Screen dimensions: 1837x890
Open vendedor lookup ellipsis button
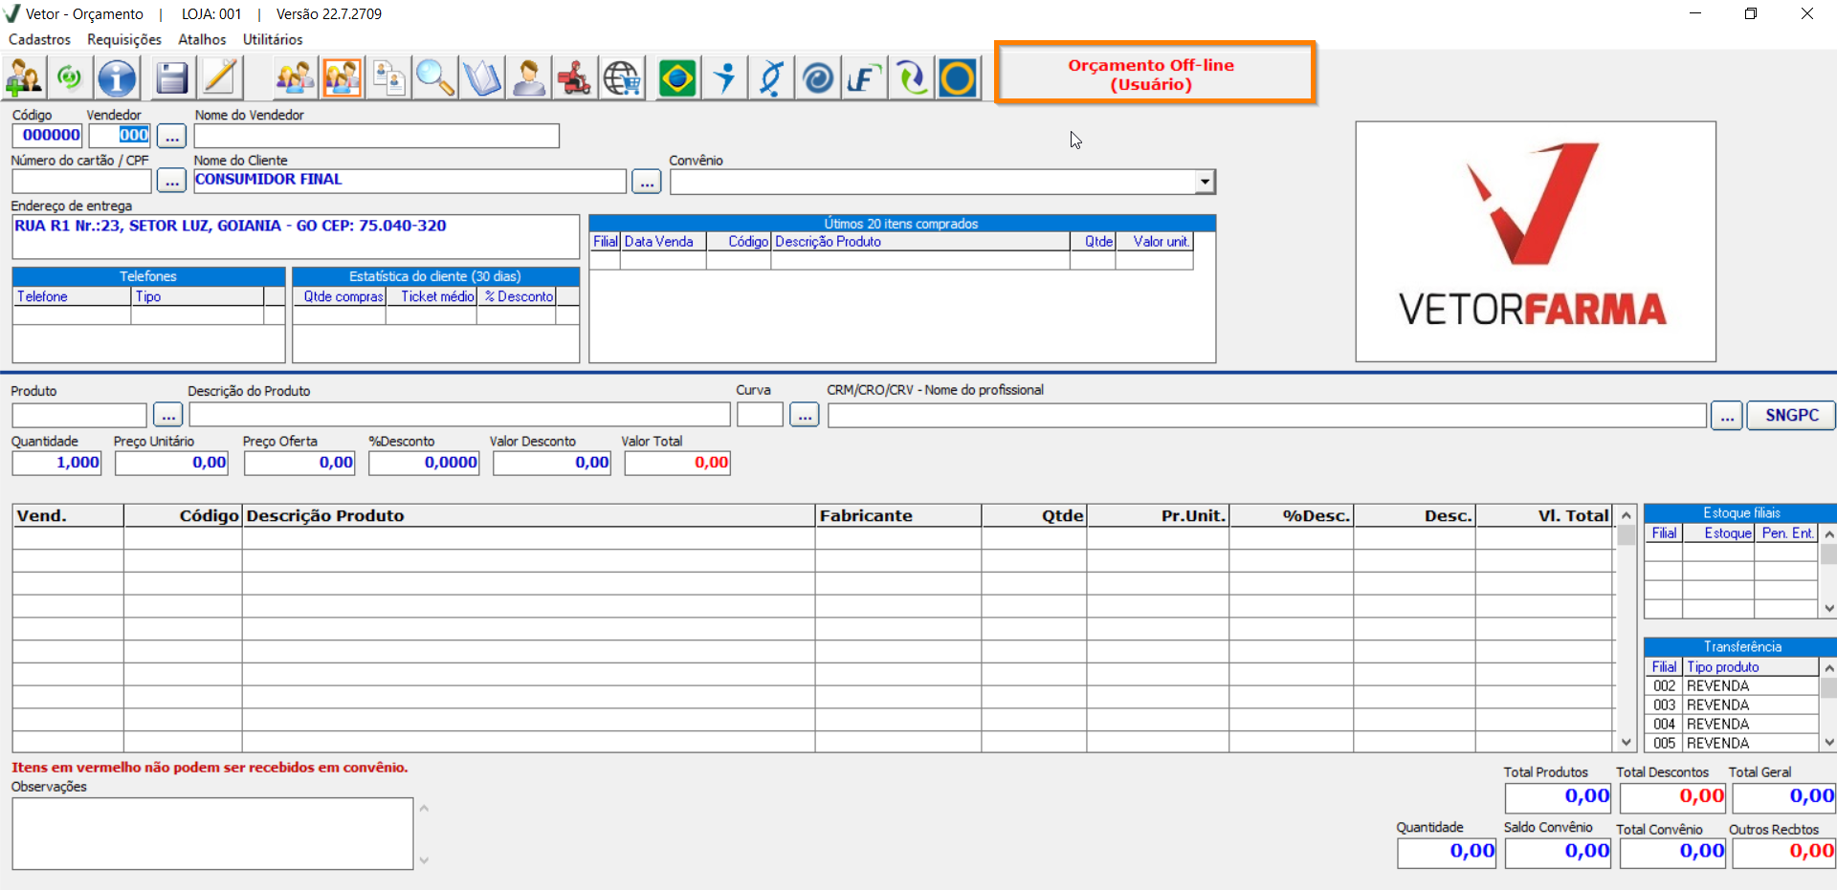(x=171, y=136)
